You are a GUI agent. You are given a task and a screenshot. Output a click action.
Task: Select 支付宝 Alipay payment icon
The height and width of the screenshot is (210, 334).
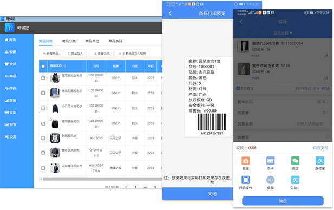coord(320,161)
